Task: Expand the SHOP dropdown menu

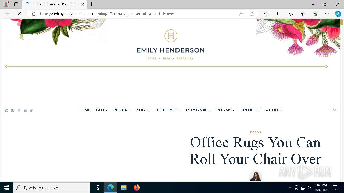Action: tap(144, 110)
